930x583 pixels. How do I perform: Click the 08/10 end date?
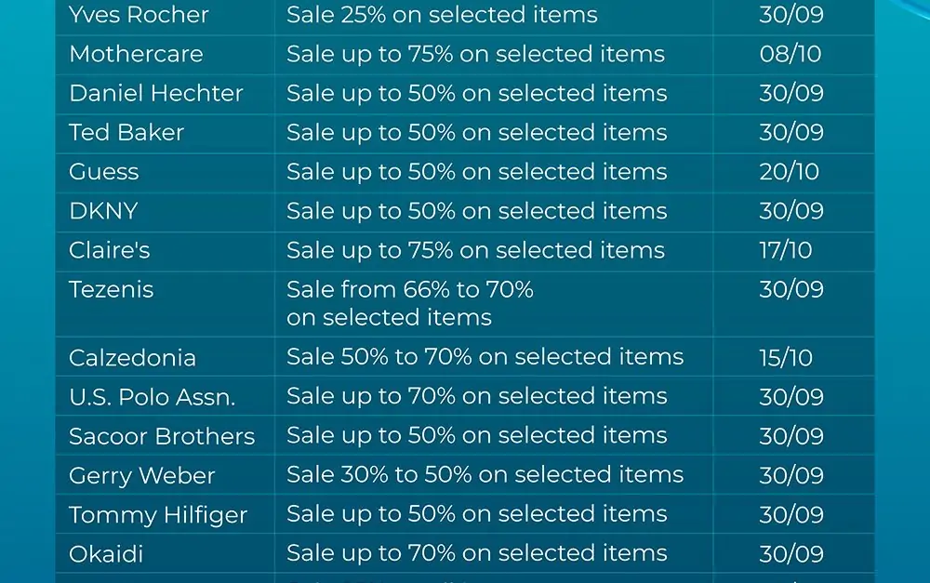[790, 54]
